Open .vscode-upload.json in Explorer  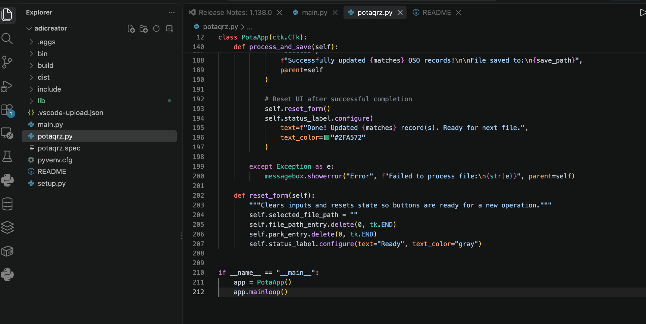pyautogui.click(x=99, y=113)
